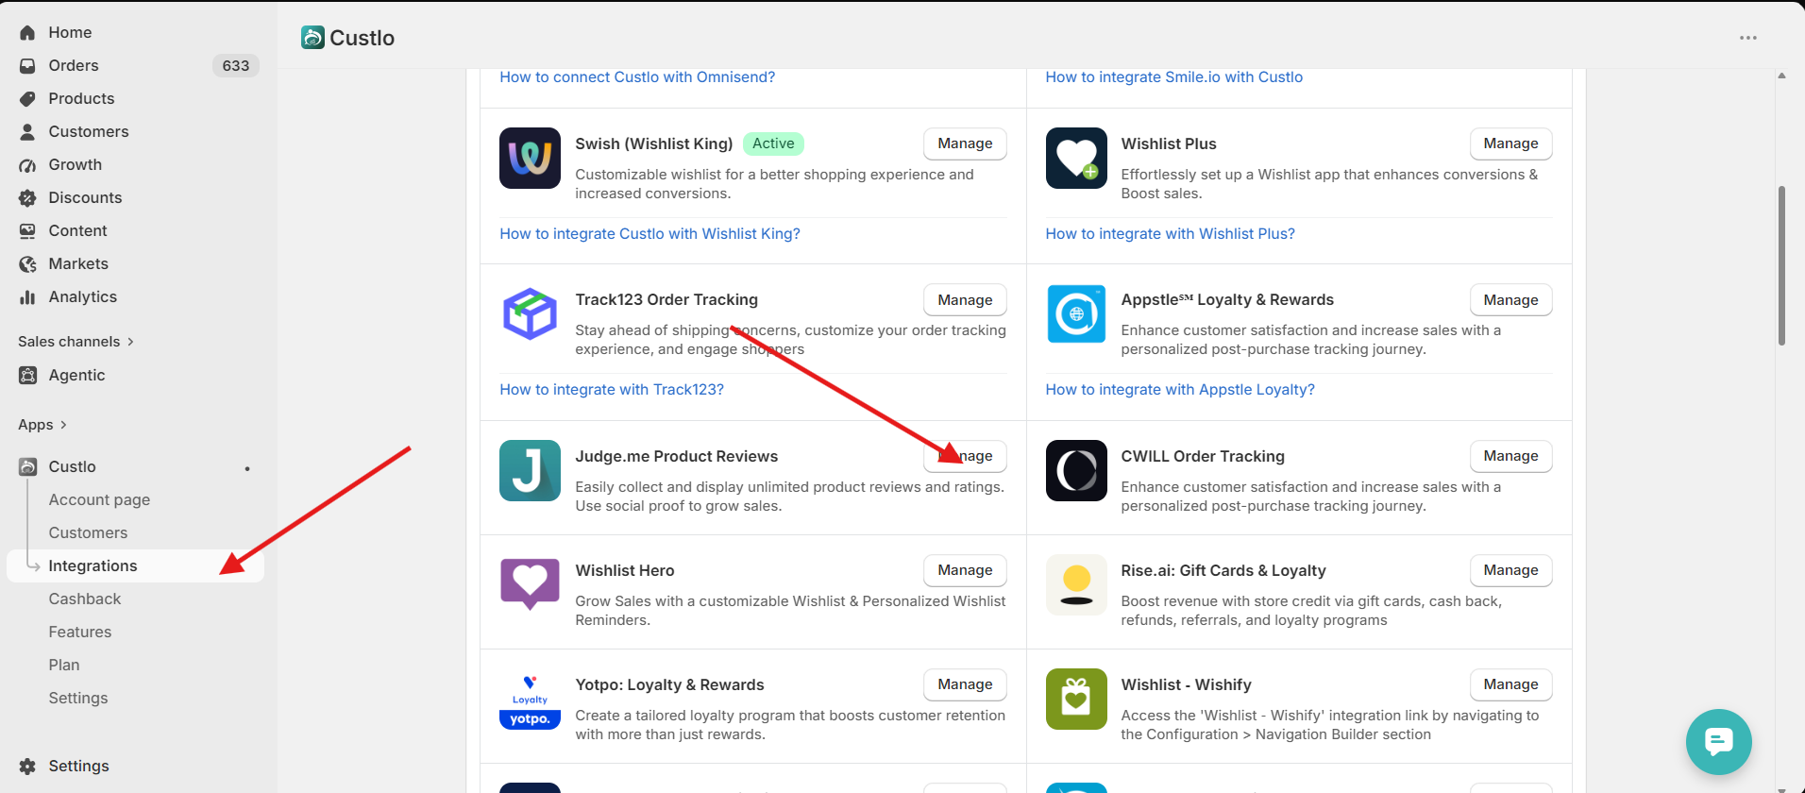Screen dimensions: 1805x793
Task: Click the Judge.me Product Reviews J logo
Action: (x=530, y=471)
